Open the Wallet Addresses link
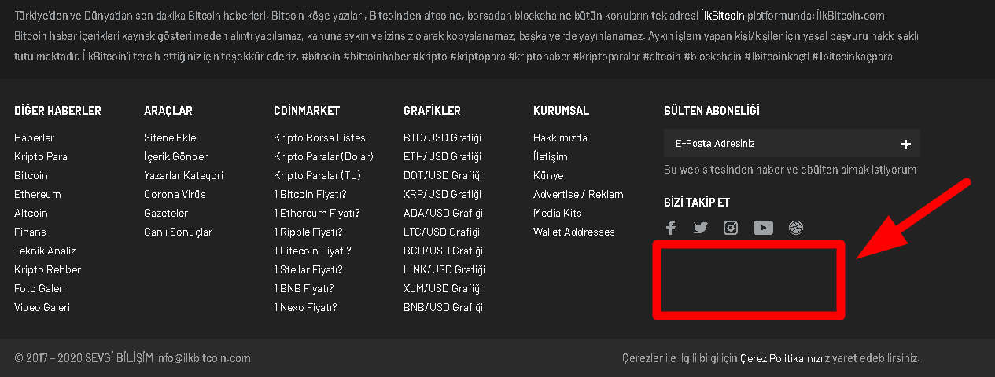The image size is (995, 377). (574, 232)
